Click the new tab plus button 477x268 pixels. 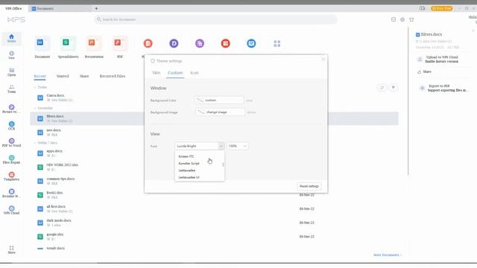(x=96, y=8)
